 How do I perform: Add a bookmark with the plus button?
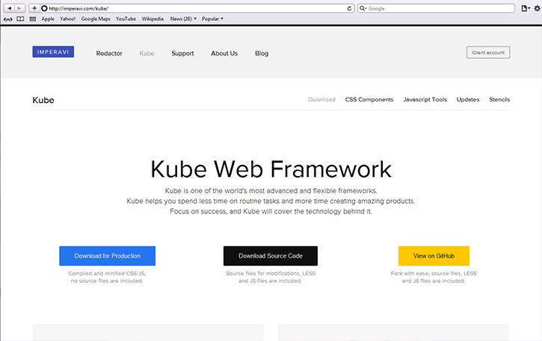(34, 8)
